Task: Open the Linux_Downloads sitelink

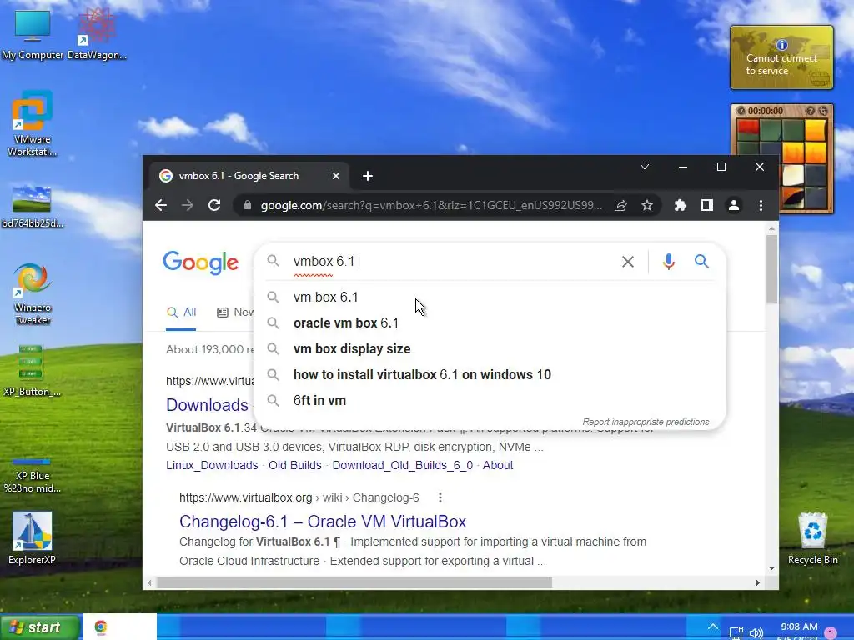Action: 212,465
